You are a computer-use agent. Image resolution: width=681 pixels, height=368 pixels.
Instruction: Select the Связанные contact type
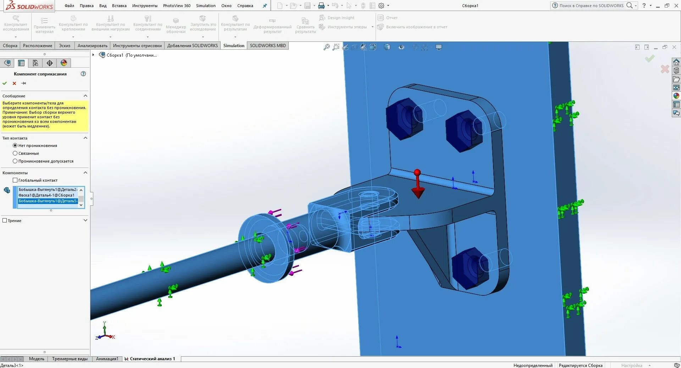click(15, 153)
